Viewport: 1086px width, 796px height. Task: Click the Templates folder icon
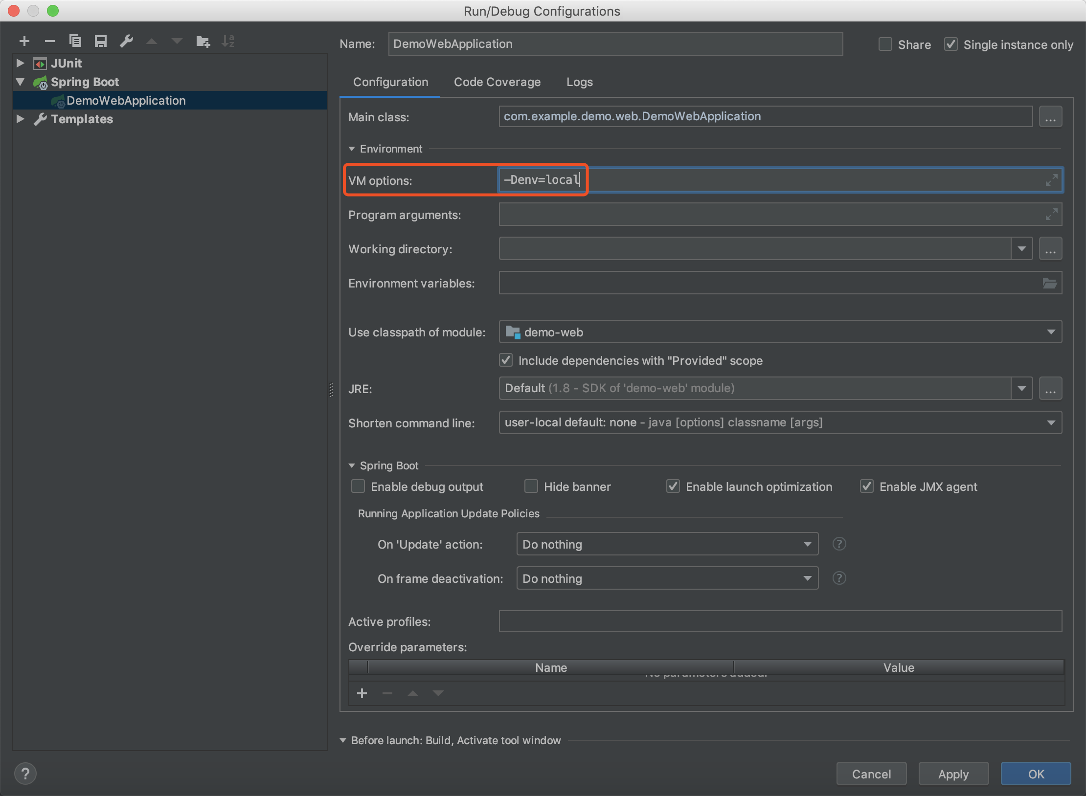tap(41, 118)
